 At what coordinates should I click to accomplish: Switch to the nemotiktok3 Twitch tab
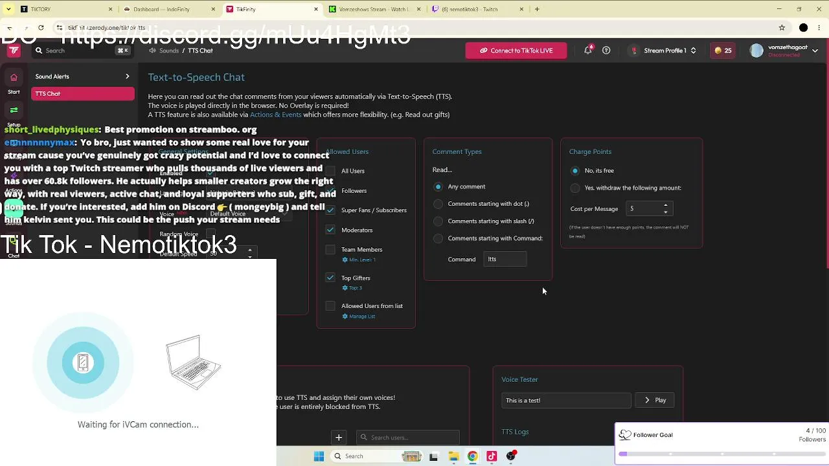click(477, 9)
